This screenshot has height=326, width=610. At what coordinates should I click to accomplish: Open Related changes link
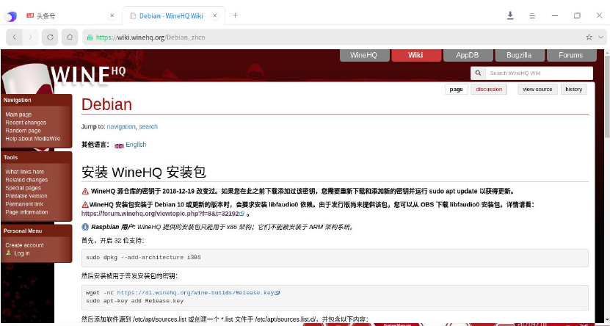pyautogui.click(x=26, y=180)
